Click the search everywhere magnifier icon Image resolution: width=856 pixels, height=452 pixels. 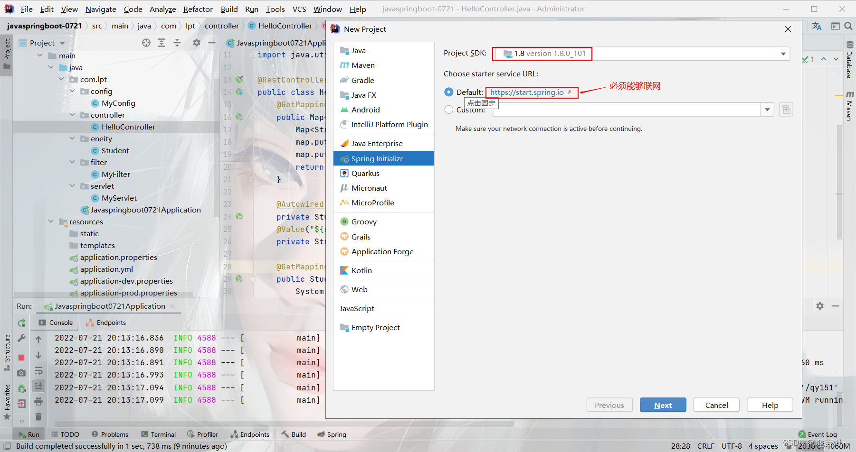848,26
